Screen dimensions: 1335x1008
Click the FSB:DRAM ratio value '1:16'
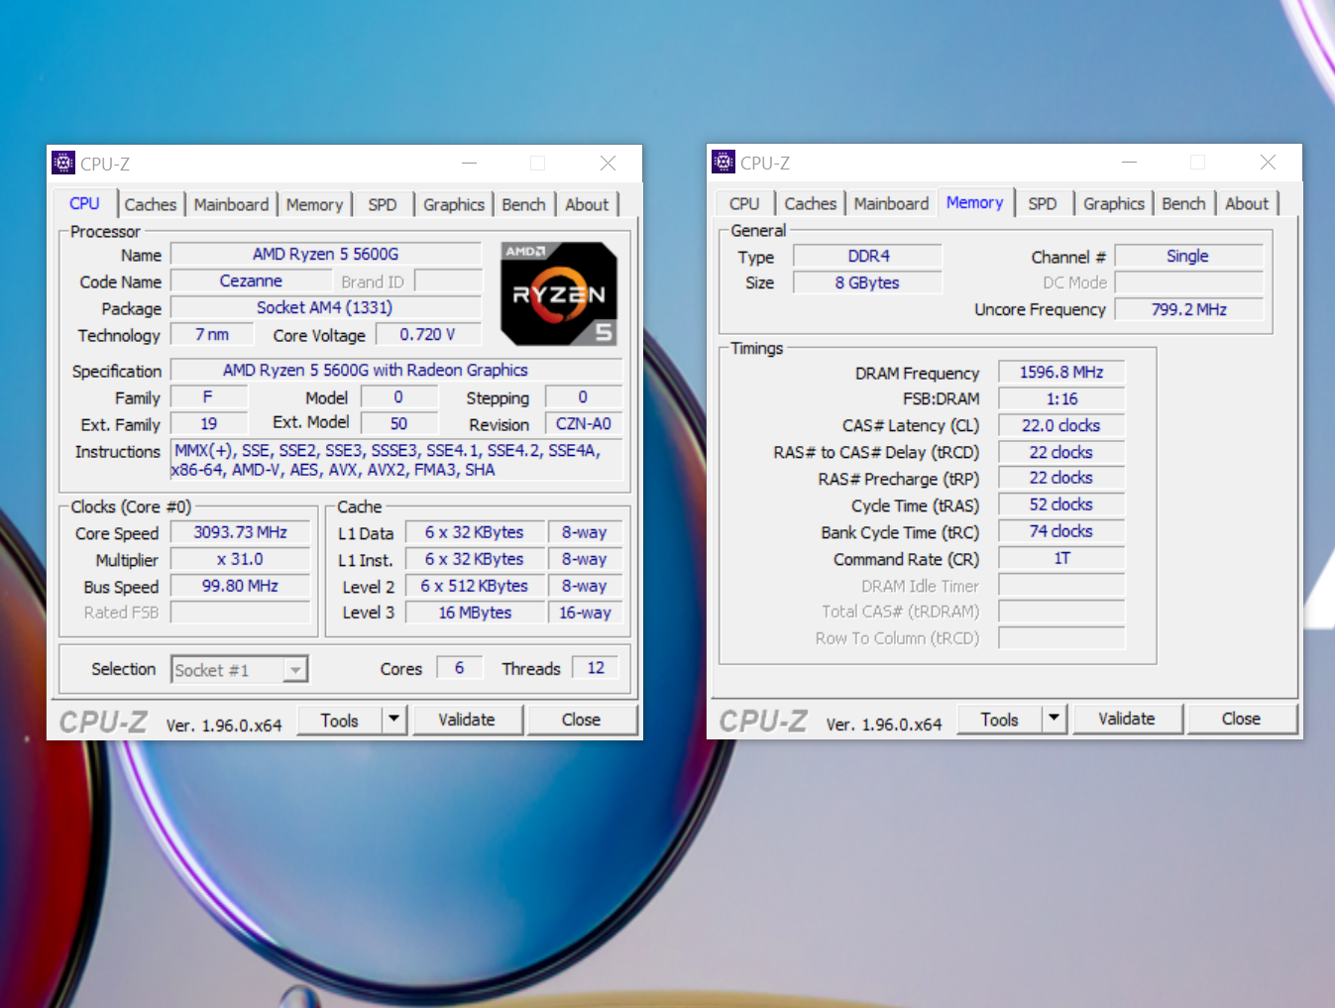coord(1061,399)
